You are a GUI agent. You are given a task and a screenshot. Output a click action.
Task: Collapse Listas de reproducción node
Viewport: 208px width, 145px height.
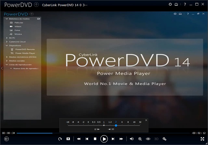click(x=6, y=65)
